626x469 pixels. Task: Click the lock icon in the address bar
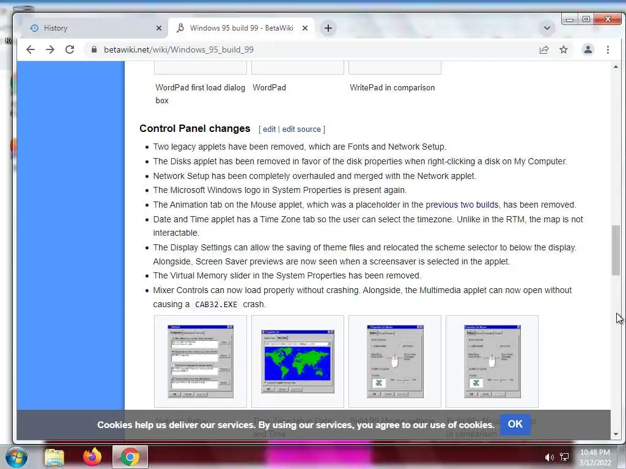(x=94, y=49)
